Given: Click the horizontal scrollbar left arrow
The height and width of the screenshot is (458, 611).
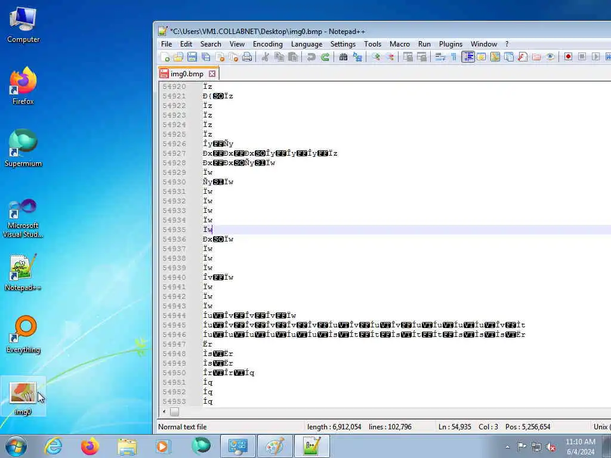Looking at the screenshot, I should click(x=164, y=411).
